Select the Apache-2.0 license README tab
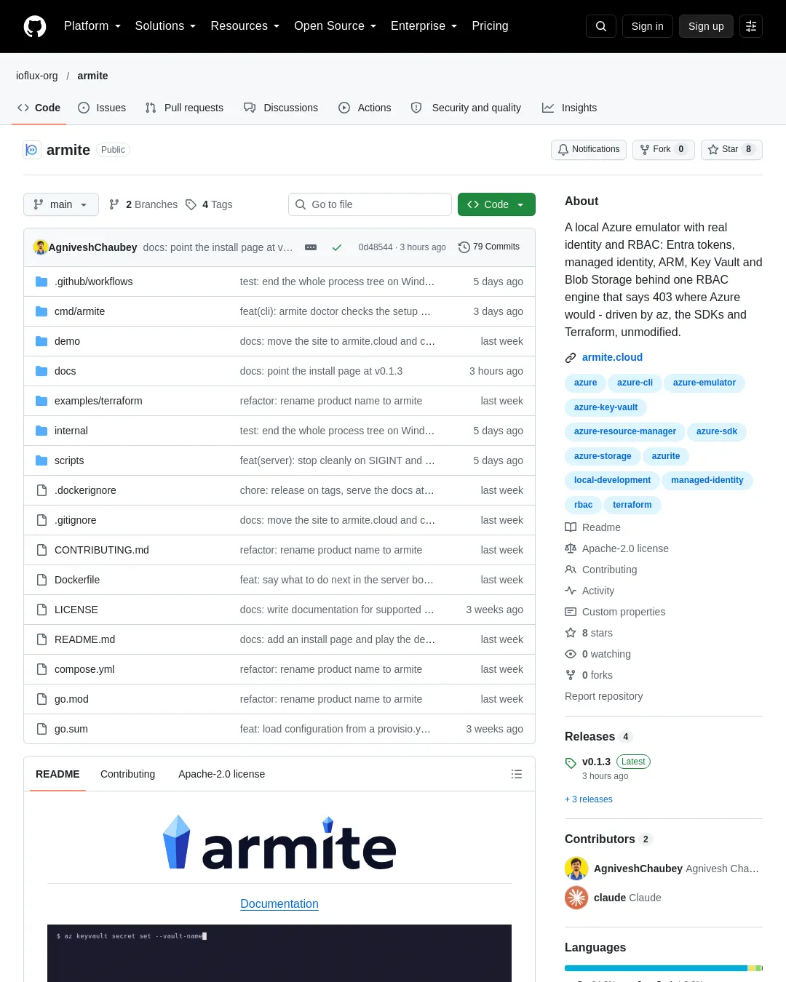 pos(221,774)
